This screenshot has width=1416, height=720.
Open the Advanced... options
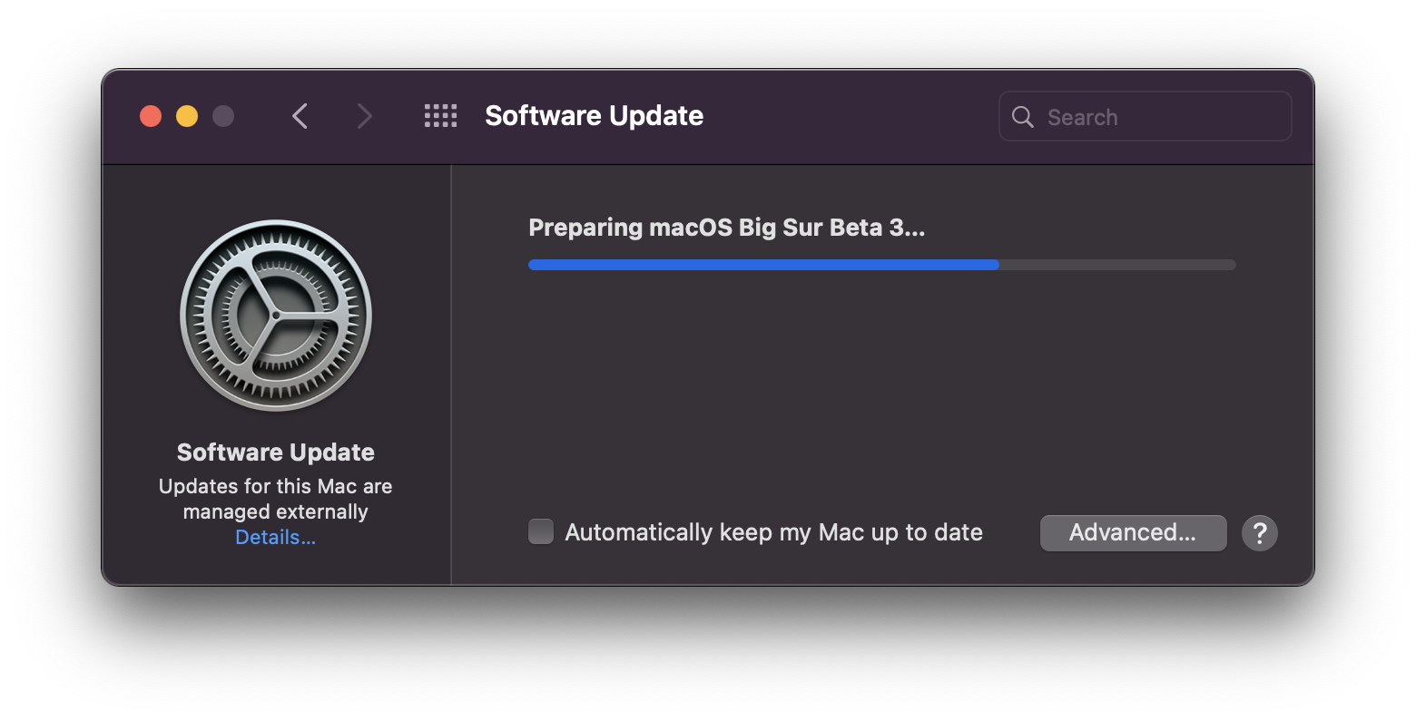click(x=1133, y=533)
